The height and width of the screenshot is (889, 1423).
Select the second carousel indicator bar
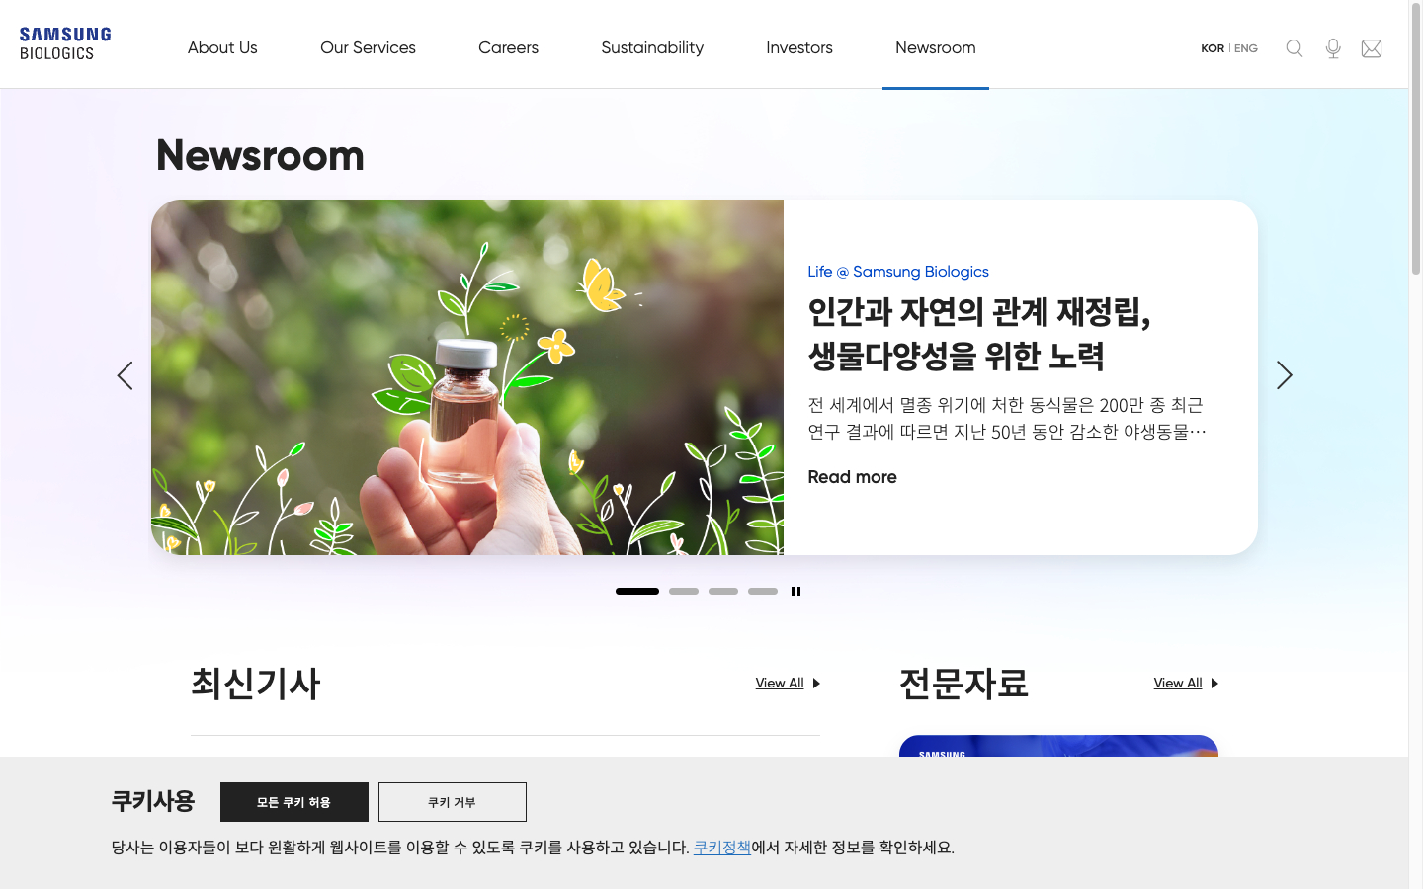click(x=684, y=591)
